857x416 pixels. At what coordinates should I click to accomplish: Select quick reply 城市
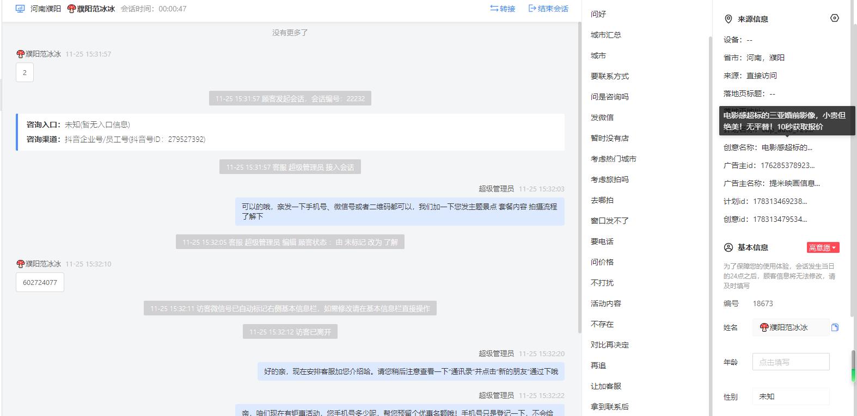pyautogui.click(x=598, y=55)
